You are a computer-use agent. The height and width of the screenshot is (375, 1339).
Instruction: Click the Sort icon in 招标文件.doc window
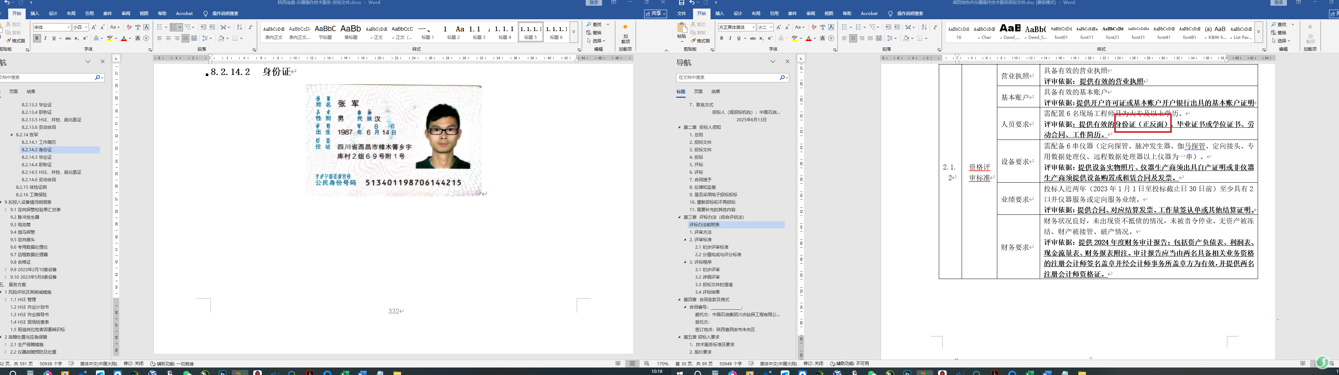924,27
